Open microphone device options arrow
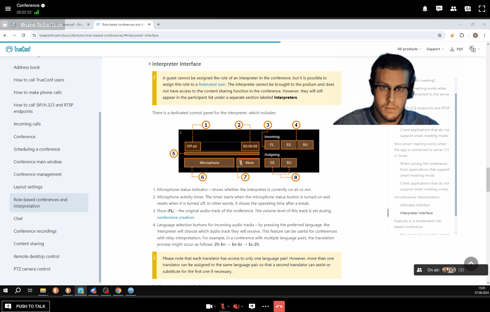This screenshot has height=312, width=490. coord(228,306)
